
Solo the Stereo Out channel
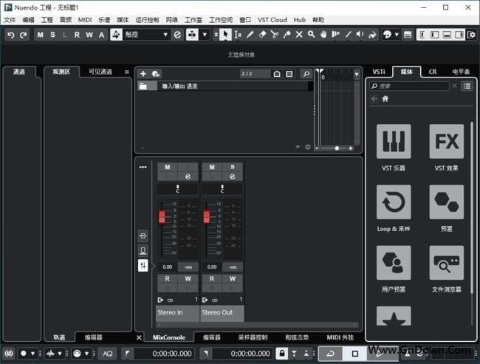[x=233, y=167]
